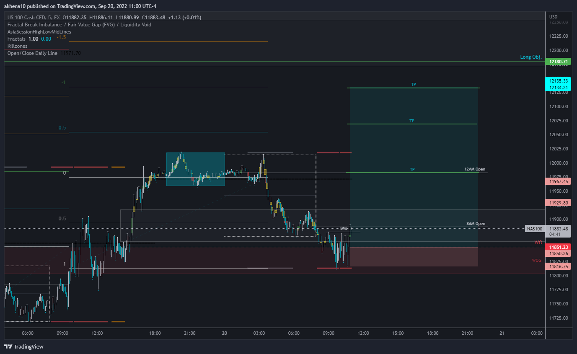Select the Long Obj. line label

point(531,57)
